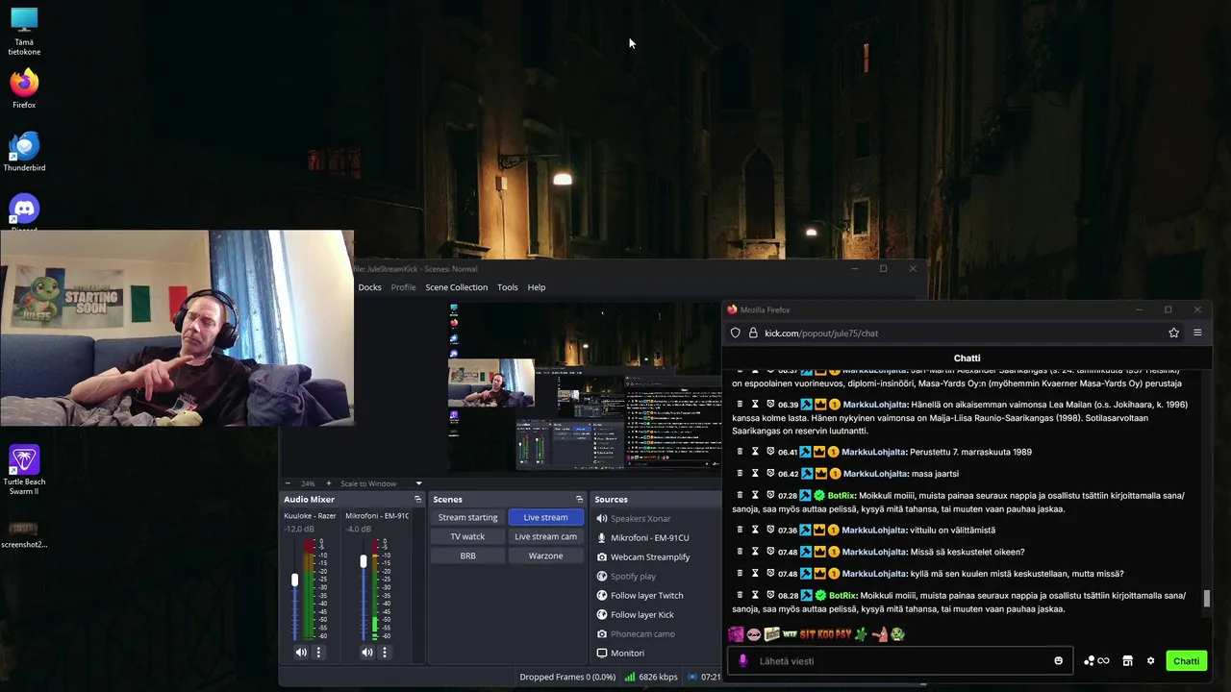Click hourglass timeout on 08.28 BotRix message

click(755, 596)
